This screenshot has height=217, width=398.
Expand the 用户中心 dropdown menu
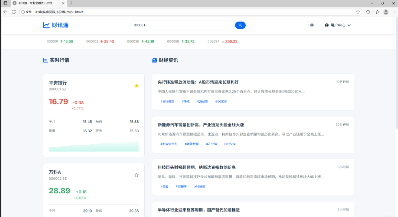pyautogui.click(x=338, y=25)
